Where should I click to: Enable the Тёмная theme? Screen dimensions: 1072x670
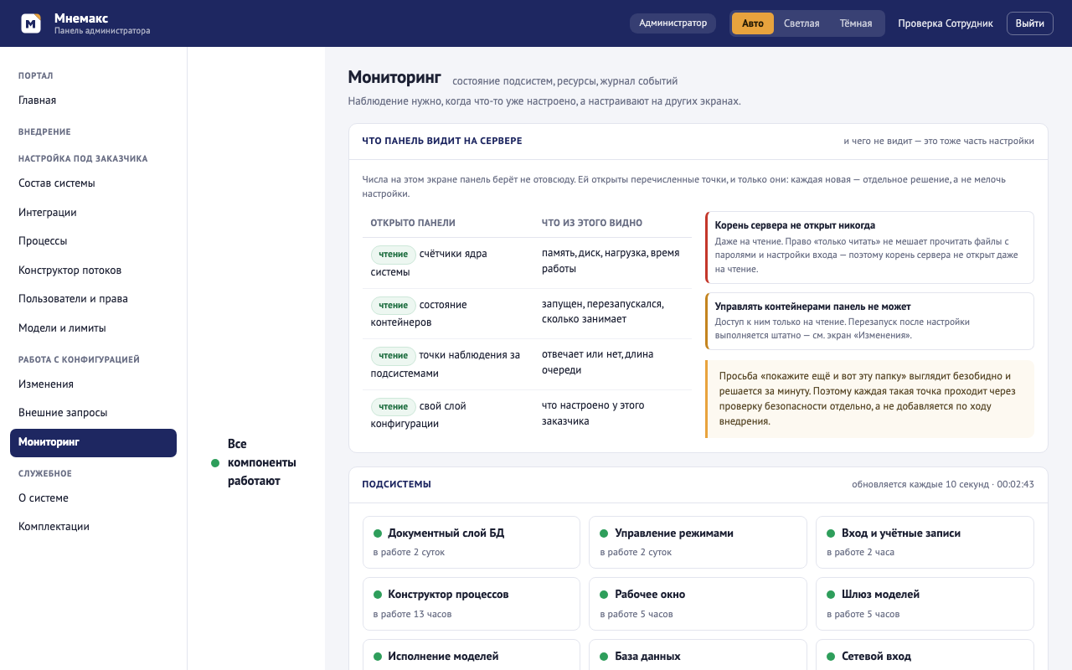tap(856, 23)
